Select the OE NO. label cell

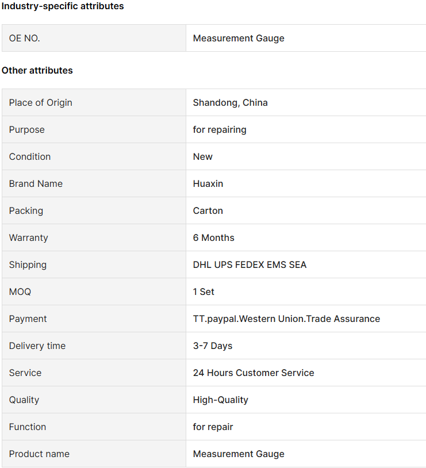point(94,38)
